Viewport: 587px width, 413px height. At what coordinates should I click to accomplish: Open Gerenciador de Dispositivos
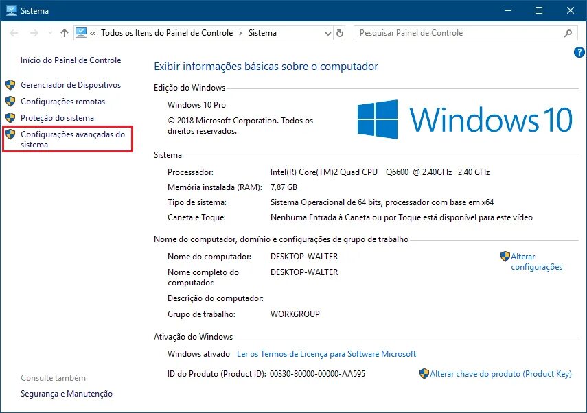point(71,85)
